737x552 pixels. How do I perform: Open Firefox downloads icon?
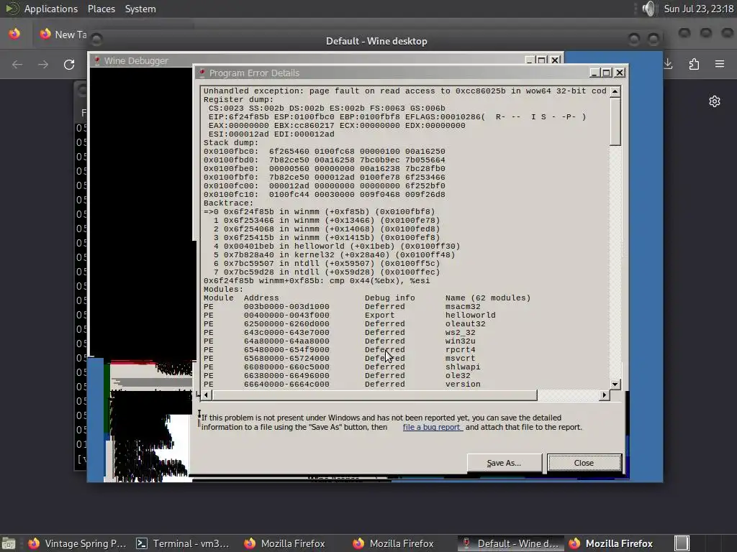[x=668, y=64]
